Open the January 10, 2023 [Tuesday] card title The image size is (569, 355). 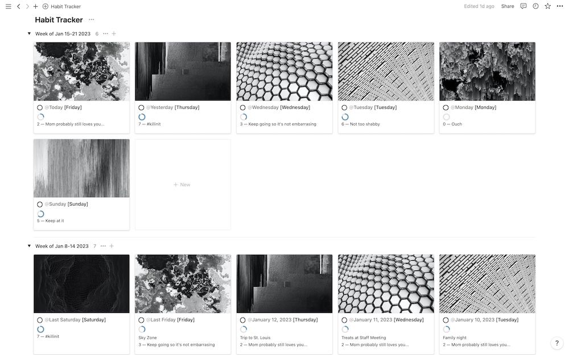coord(484,320)
